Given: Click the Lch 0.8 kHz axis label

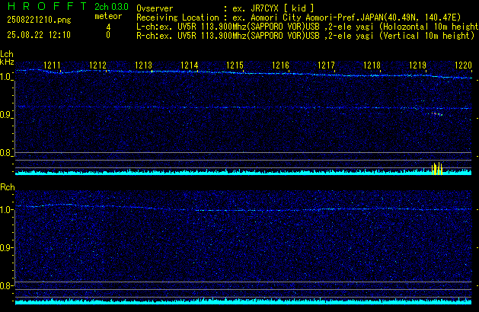Looking at the screenshot, I should point(5,153).
